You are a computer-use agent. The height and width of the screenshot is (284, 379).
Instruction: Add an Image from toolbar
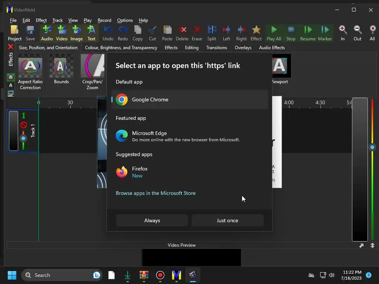(77, 33)
